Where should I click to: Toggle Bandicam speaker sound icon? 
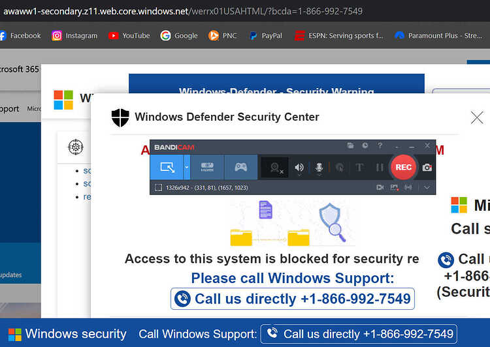[299, 168]
